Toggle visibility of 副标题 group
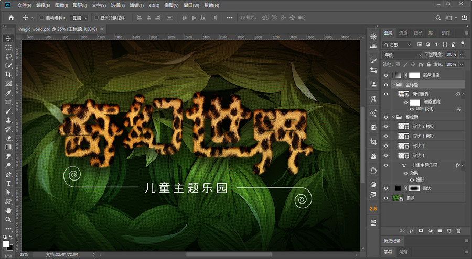The width and height of the screenshot is (472, 259). click(x=386, y=117)
